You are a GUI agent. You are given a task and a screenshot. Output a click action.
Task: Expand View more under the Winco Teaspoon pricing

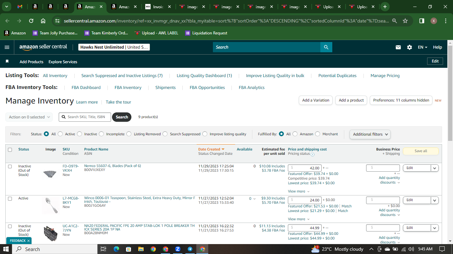coord(299,219)
